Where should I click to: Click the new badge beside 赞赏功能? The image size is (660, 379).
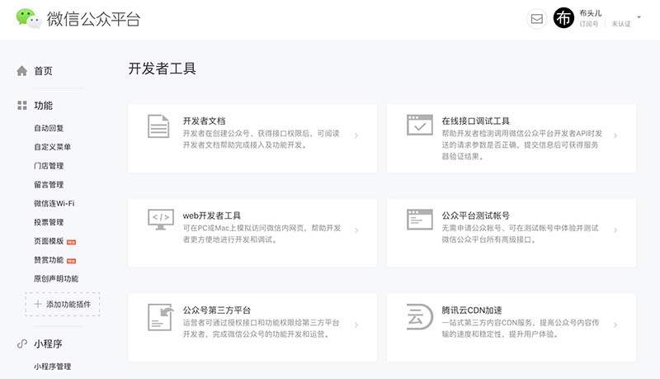coord(72,261)
